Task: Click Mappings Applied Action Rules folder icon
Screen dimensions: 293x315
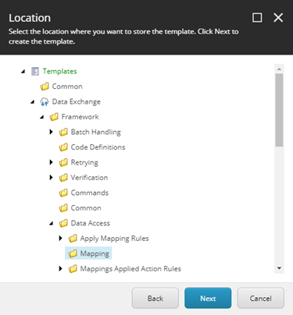Action: [73, 268]
